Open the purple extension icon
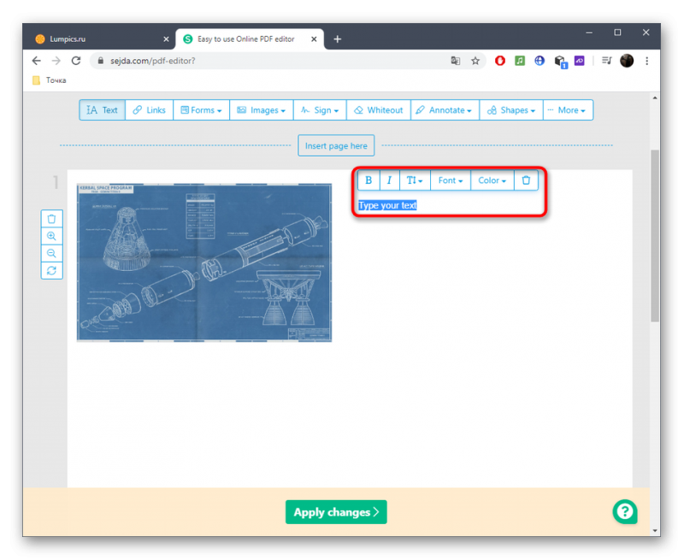684x560 pixels. 580,61
